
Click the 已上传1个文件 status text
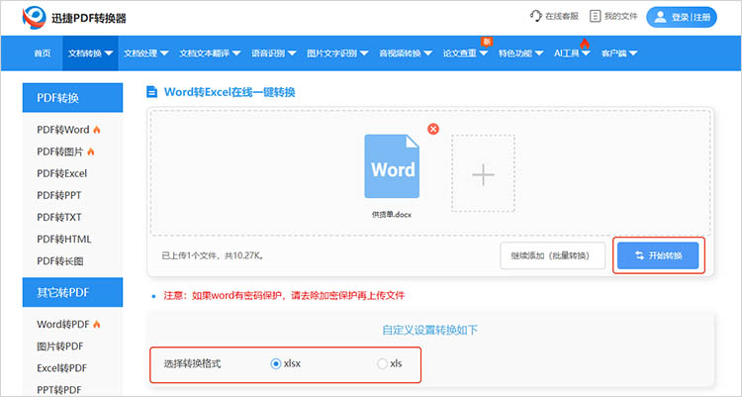coord(213,255)
